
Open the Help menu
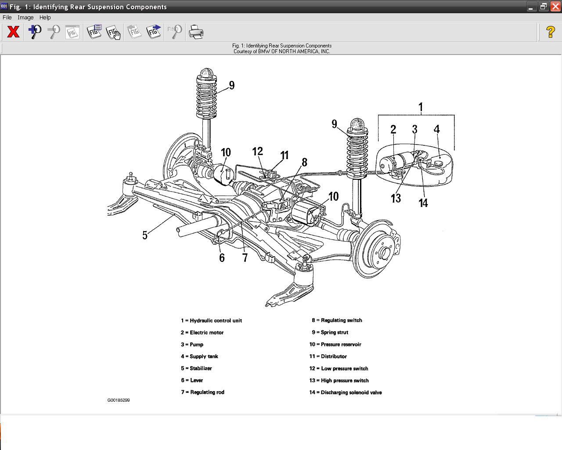[45, 18]
